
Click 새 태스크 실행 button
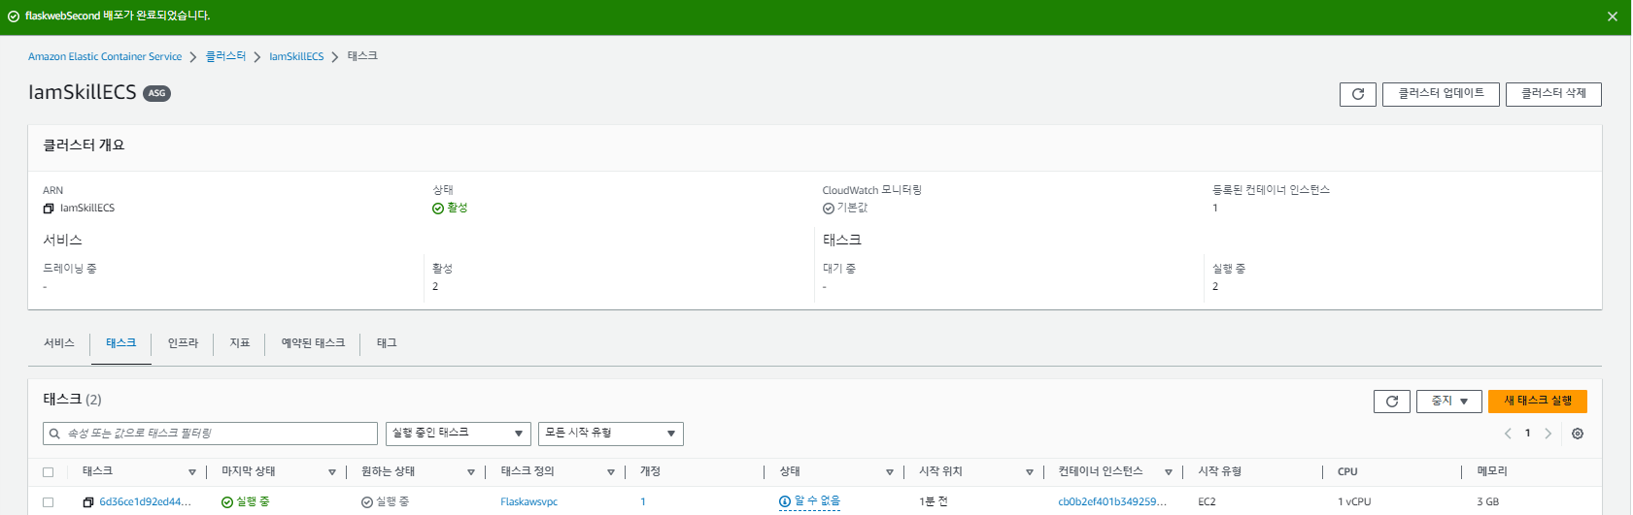coord(1538,402)
